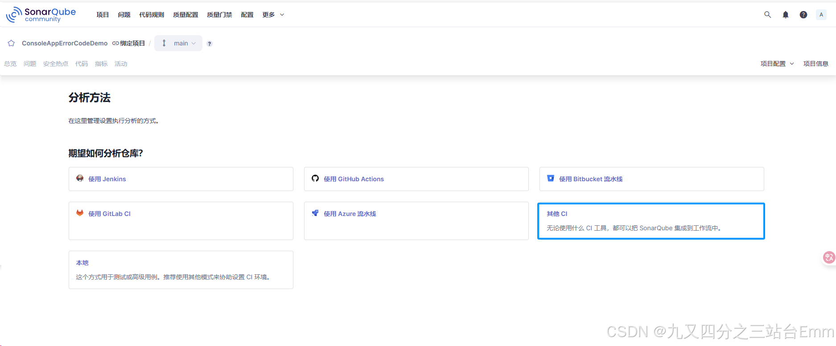The height and width of the screenshot is (346, 836).
Task: Select 本地 analysis method
Action: click(x=181, y=270)
